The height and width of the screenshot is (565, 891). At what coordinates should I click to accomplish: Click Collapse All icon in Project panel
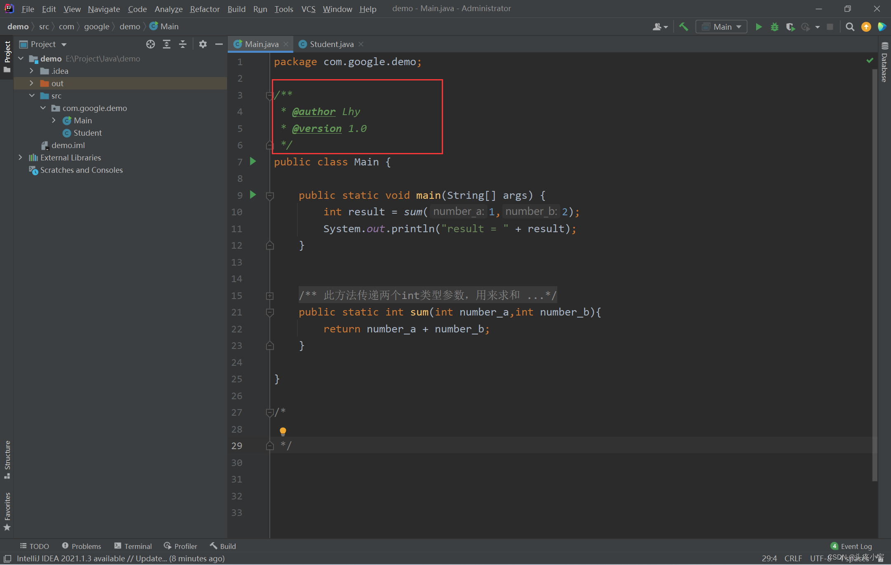point(183,44)
